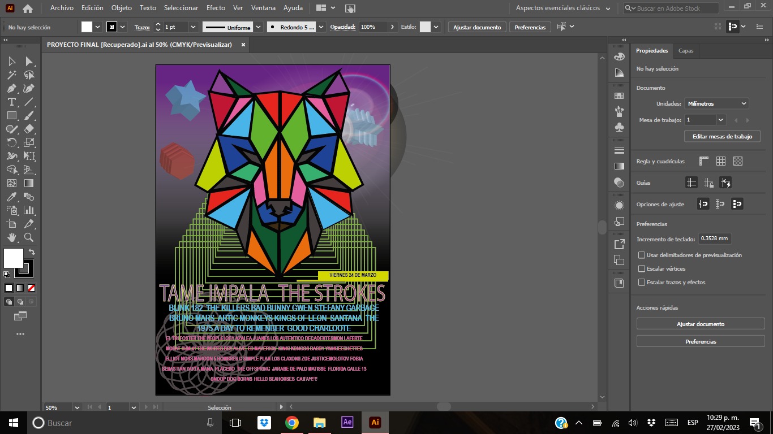Choose the Blend tool
The width and height of the screenshot is (773, 434).
pyautogui.click(x=29, y=197)
